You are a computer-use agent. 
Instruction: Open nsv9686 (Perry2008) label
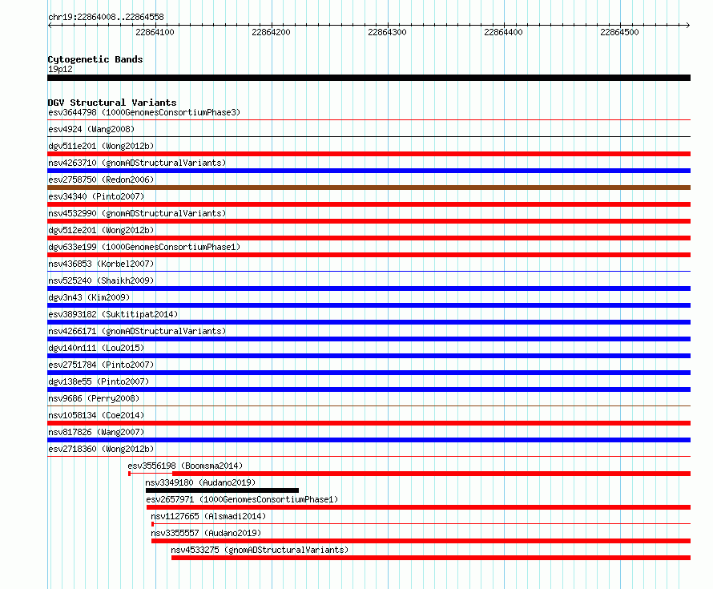point(94,398)
